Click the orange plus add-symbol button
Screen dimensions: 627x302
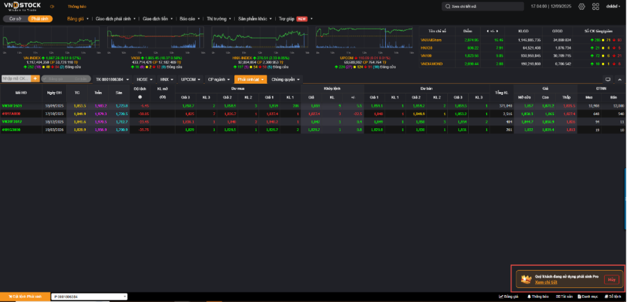click(x=36, y=79)
